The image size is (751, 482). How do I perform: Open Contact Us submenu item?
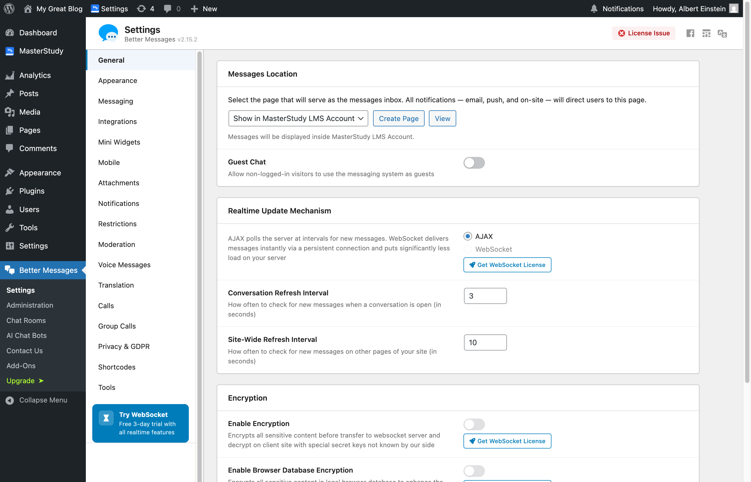24,351
